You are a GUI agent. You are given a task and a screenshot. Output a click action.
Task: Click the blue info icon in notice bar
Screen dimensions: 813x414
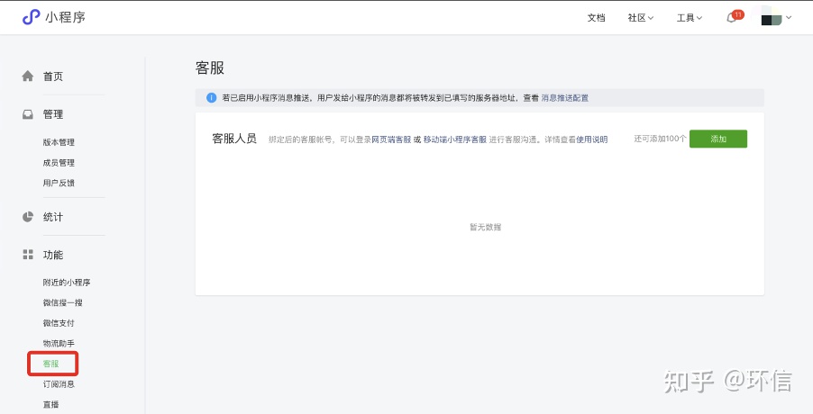(211, 97)
